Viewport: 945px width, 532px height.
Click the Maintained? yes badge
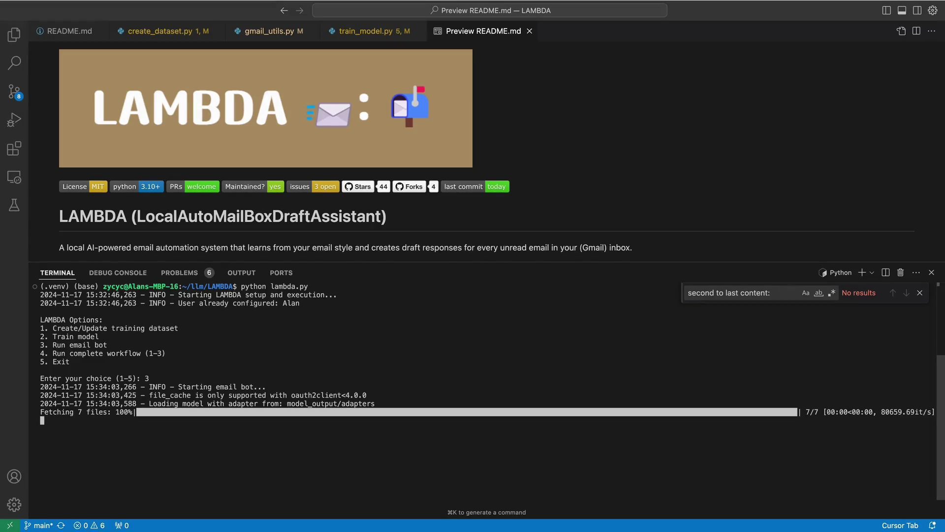tap(253, 187)
